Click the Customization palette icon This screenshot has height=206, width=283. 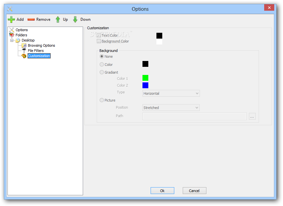point(24,56)
